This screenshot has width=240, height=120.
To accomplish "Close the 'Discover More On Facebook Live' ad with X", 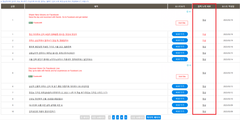I will 190,65.
